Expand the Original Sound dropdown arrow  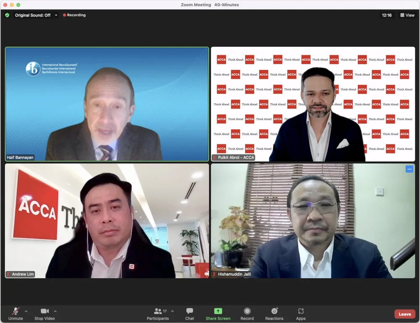56,15
